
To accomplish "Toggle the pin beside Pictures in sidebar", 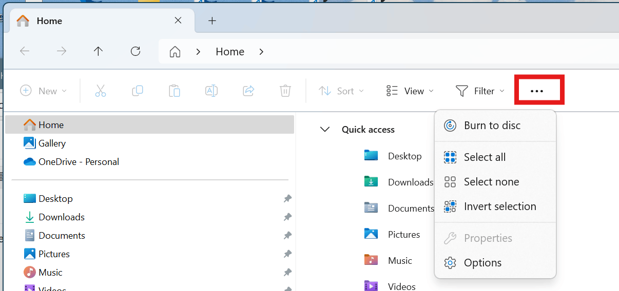I will point(288,254).
